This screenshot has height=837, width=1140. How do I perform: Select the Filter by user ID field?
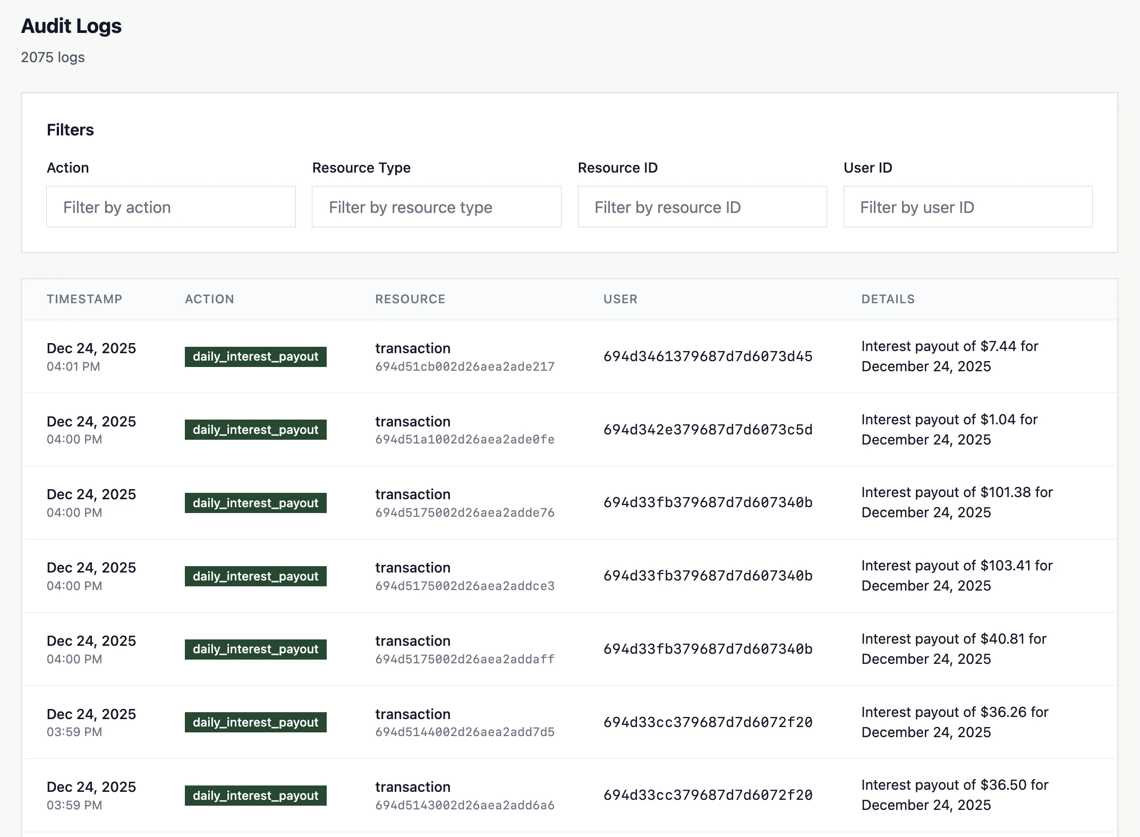(x=967, y=207)
